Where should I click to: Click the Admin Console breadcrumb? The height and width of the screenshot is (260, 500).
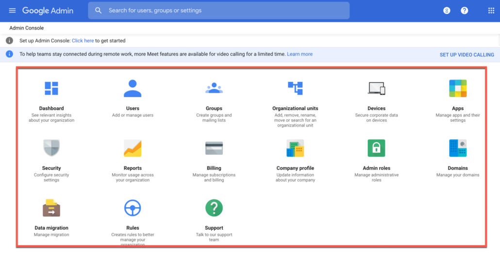click(x=27, y=28)
